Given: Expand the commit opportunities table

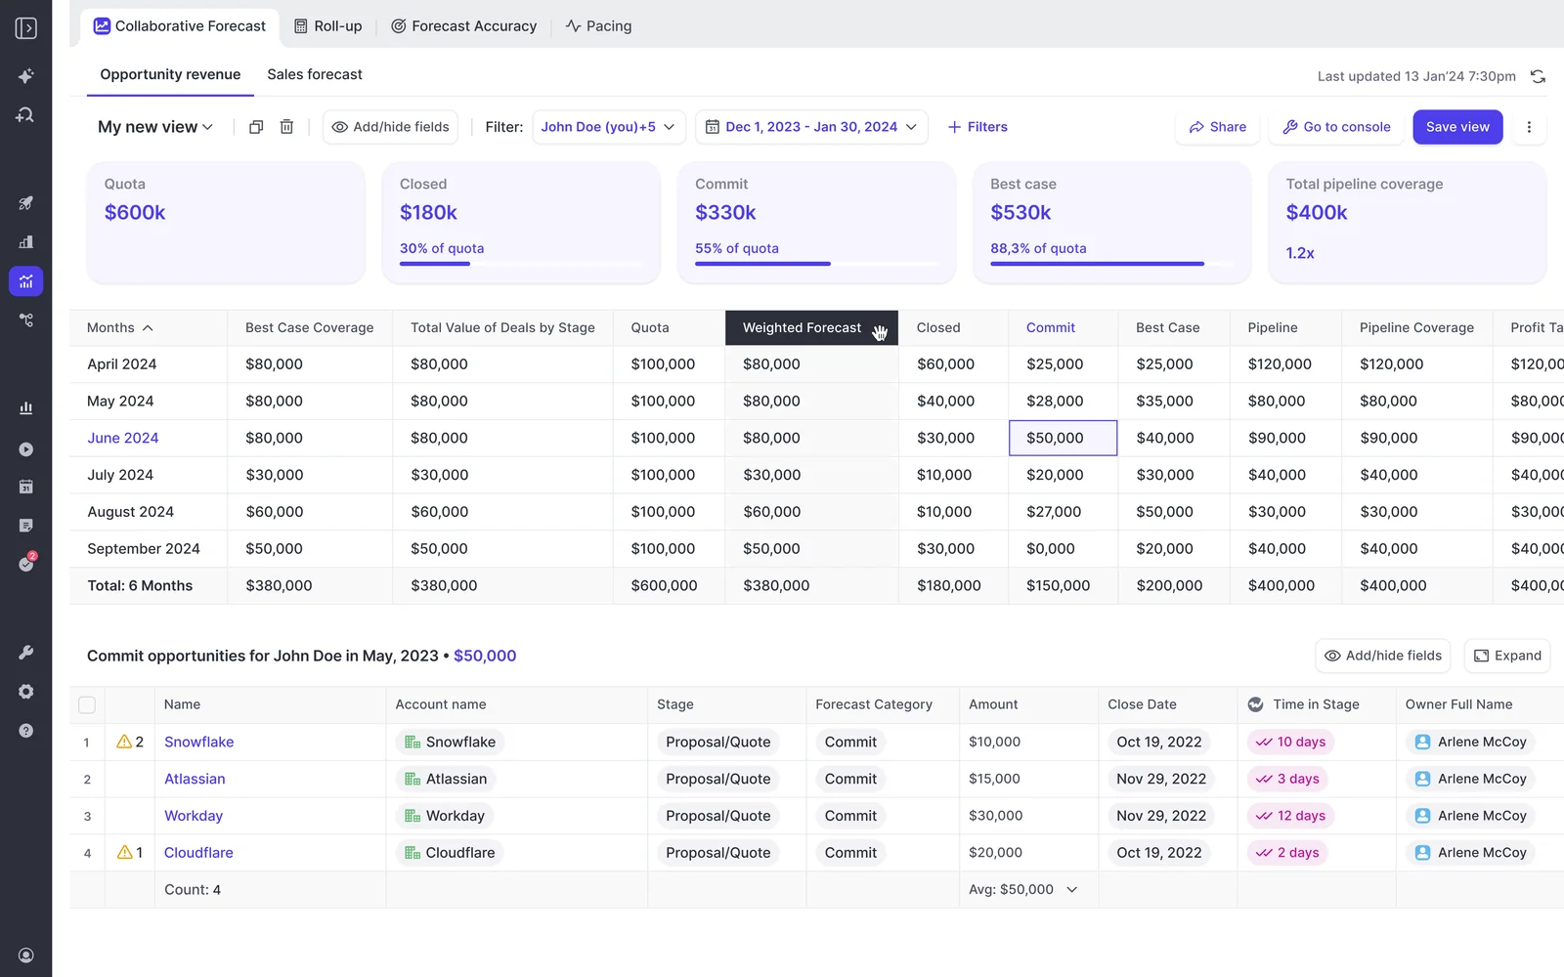Looking at the screenshot, I should coord(1507,656).
